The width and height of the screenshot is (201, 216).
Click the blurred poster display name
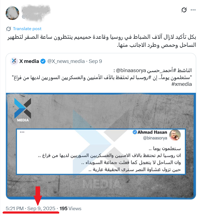[x=36, y=10]
